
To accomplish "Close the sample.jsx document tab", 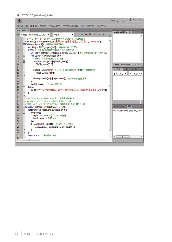I will coord(29,30).
